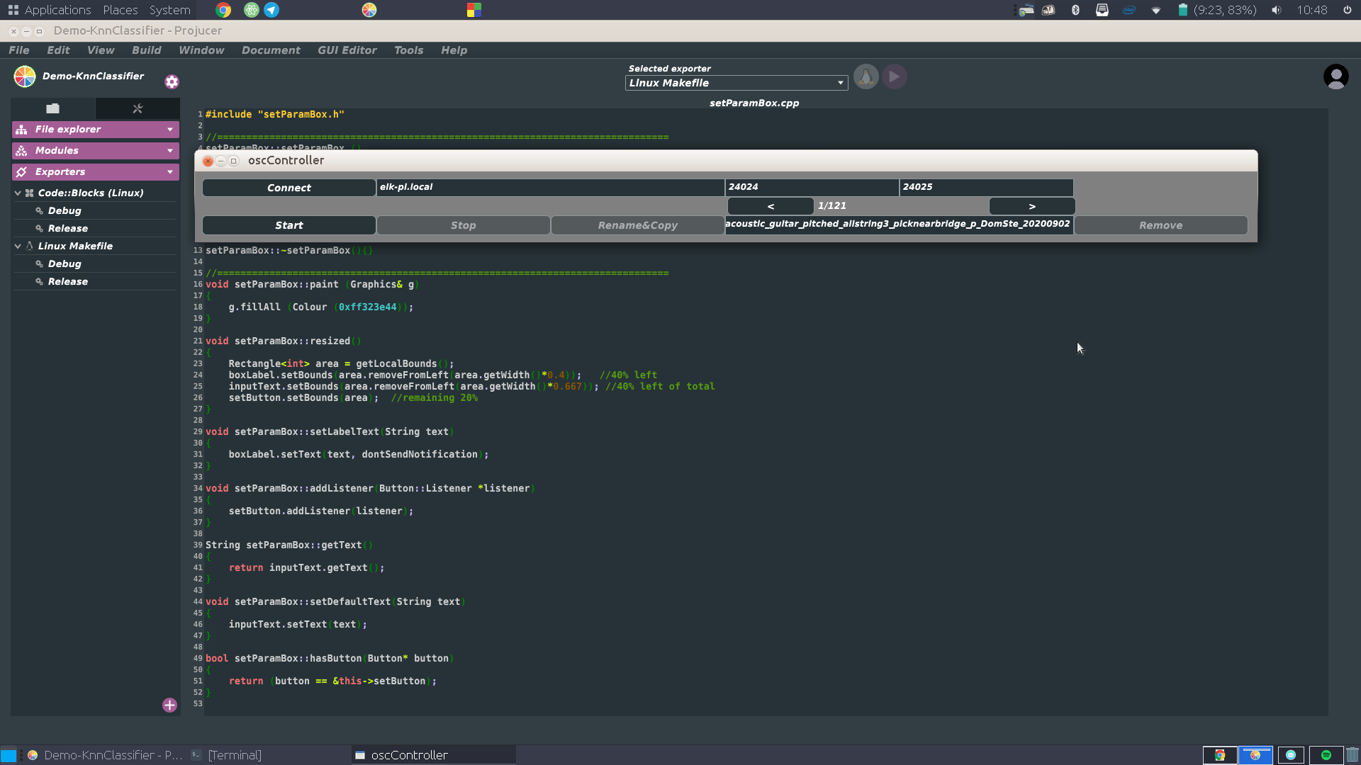Switch to the build tools wrench tab

coord(138,108)
